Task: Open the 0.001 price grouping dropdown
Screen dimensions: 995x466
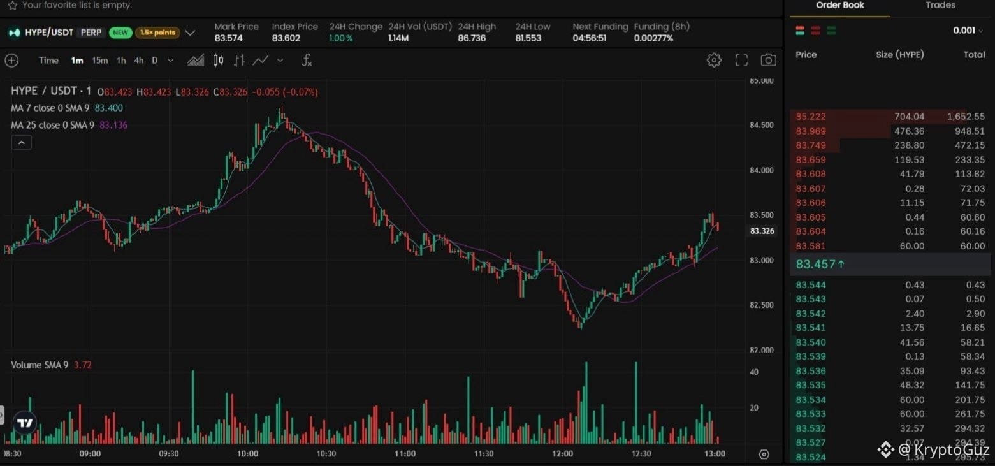Action: click(969, 31)
